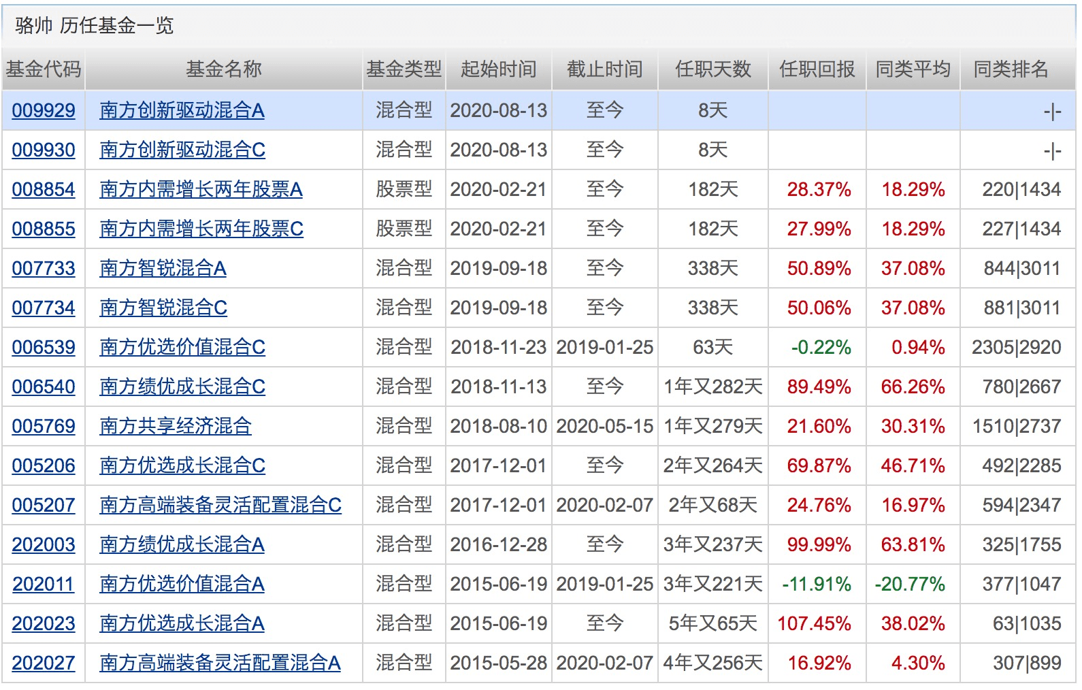
Task: Open fund code link 202003
Action: 44,544
